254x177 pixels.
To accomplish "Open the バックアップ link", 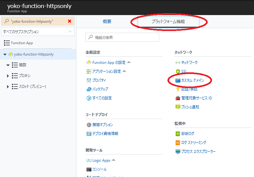I will coord(100,89).
